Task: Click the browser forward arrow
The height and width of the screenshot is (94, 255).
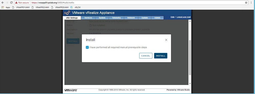Action: tap(7, 3)
